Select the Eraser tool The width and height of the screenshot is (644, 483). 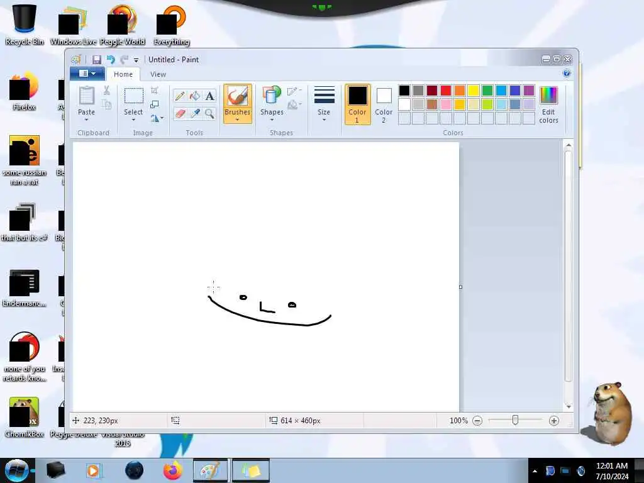pyautogui.click(x=179, y=113)
